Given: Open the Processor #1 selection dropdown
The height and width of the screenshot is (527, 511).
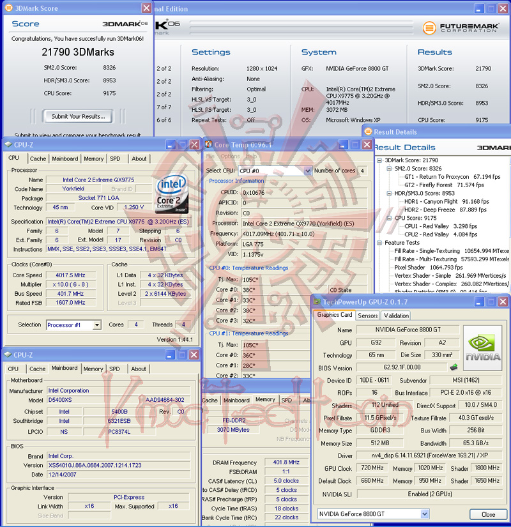Looking at the screenshot, I should click(x=97, y=325).
